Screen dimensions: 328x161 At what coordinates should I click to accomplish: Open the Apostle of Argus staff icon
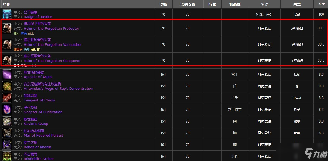click(7, 74)
